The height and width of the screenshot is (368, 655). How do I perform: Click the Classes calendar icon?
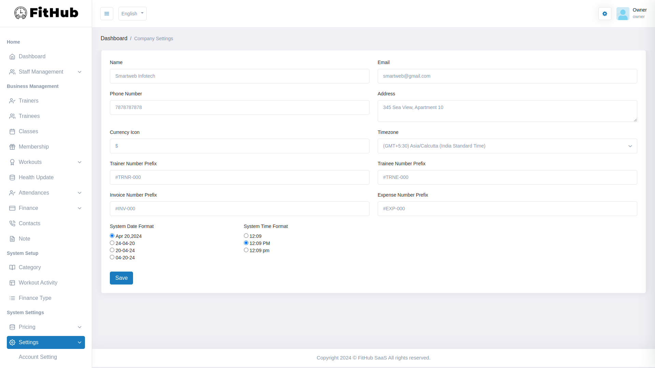pyautogui.click(x=12, y=132)
